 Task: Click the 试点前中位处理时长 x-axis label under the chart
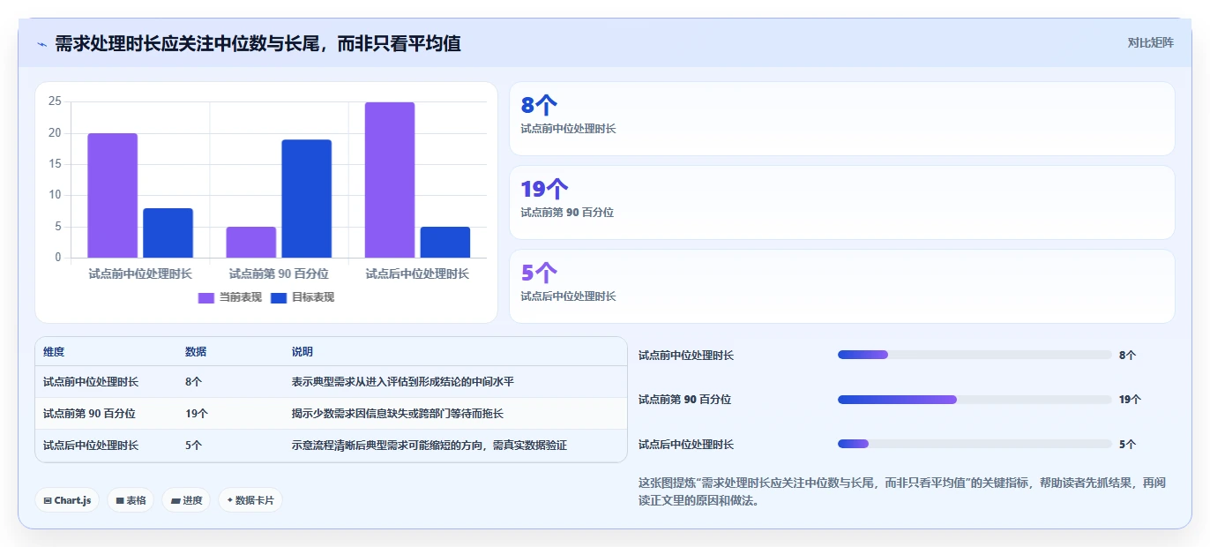coord(140,273)
